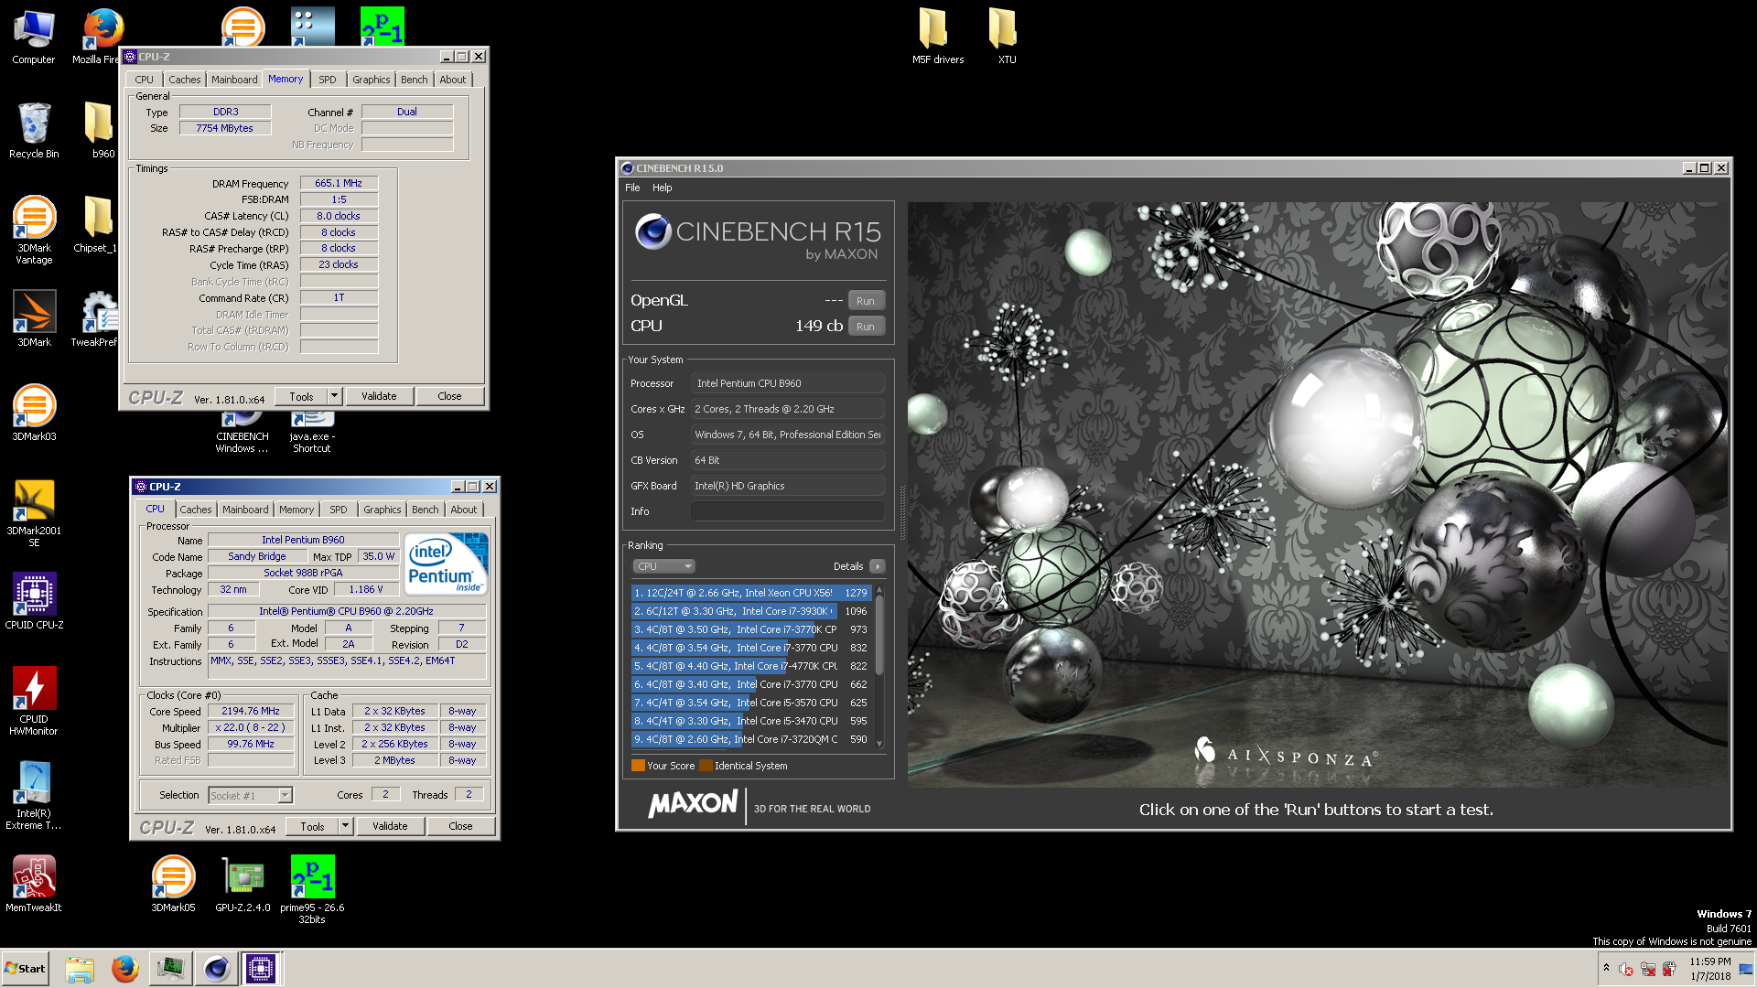Viewport: 1757px width, 988px height.
Task: Click the CPU-Z taskbar icon
Action: coord(261,968)
